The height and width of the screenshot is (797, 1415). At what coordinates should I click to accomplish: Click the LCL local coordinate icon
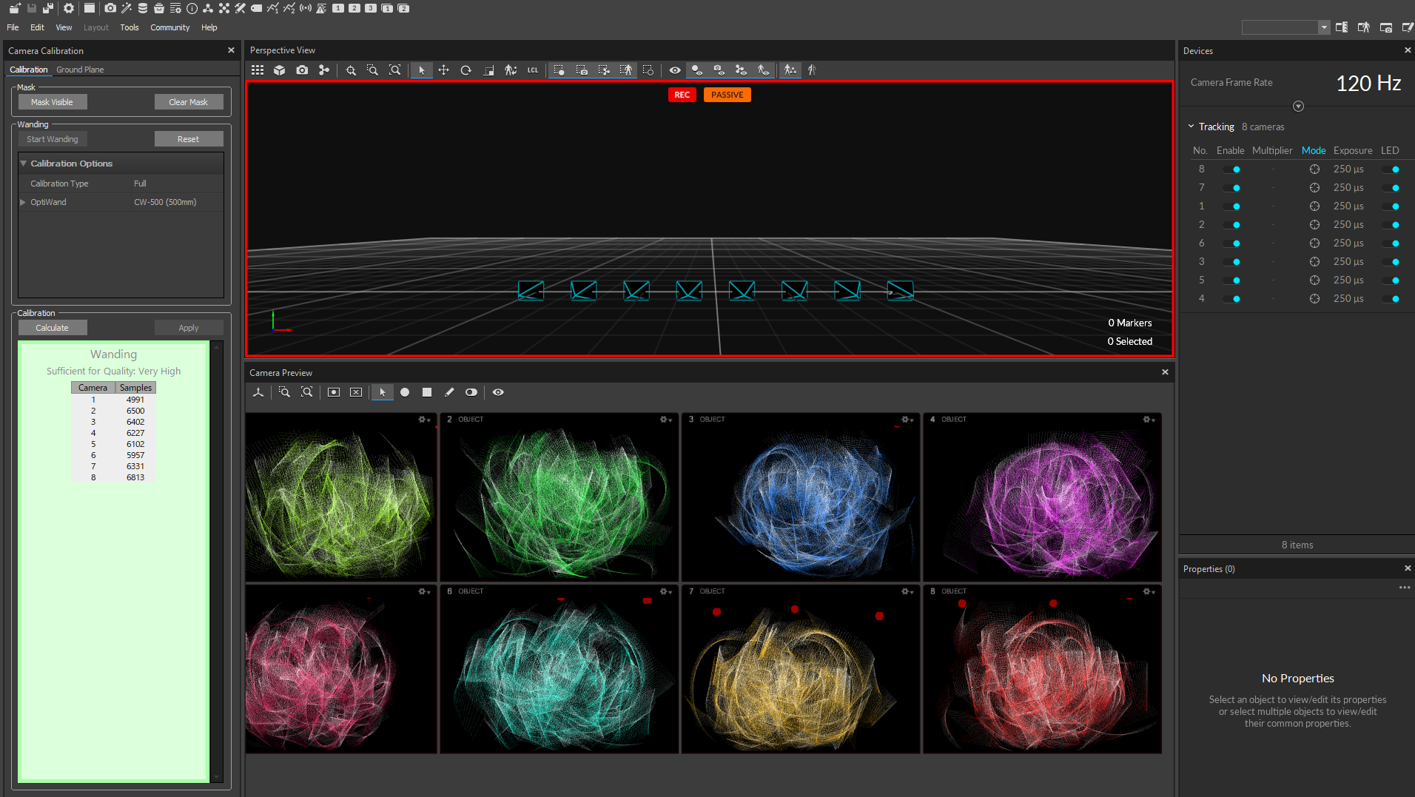[533, 70]
